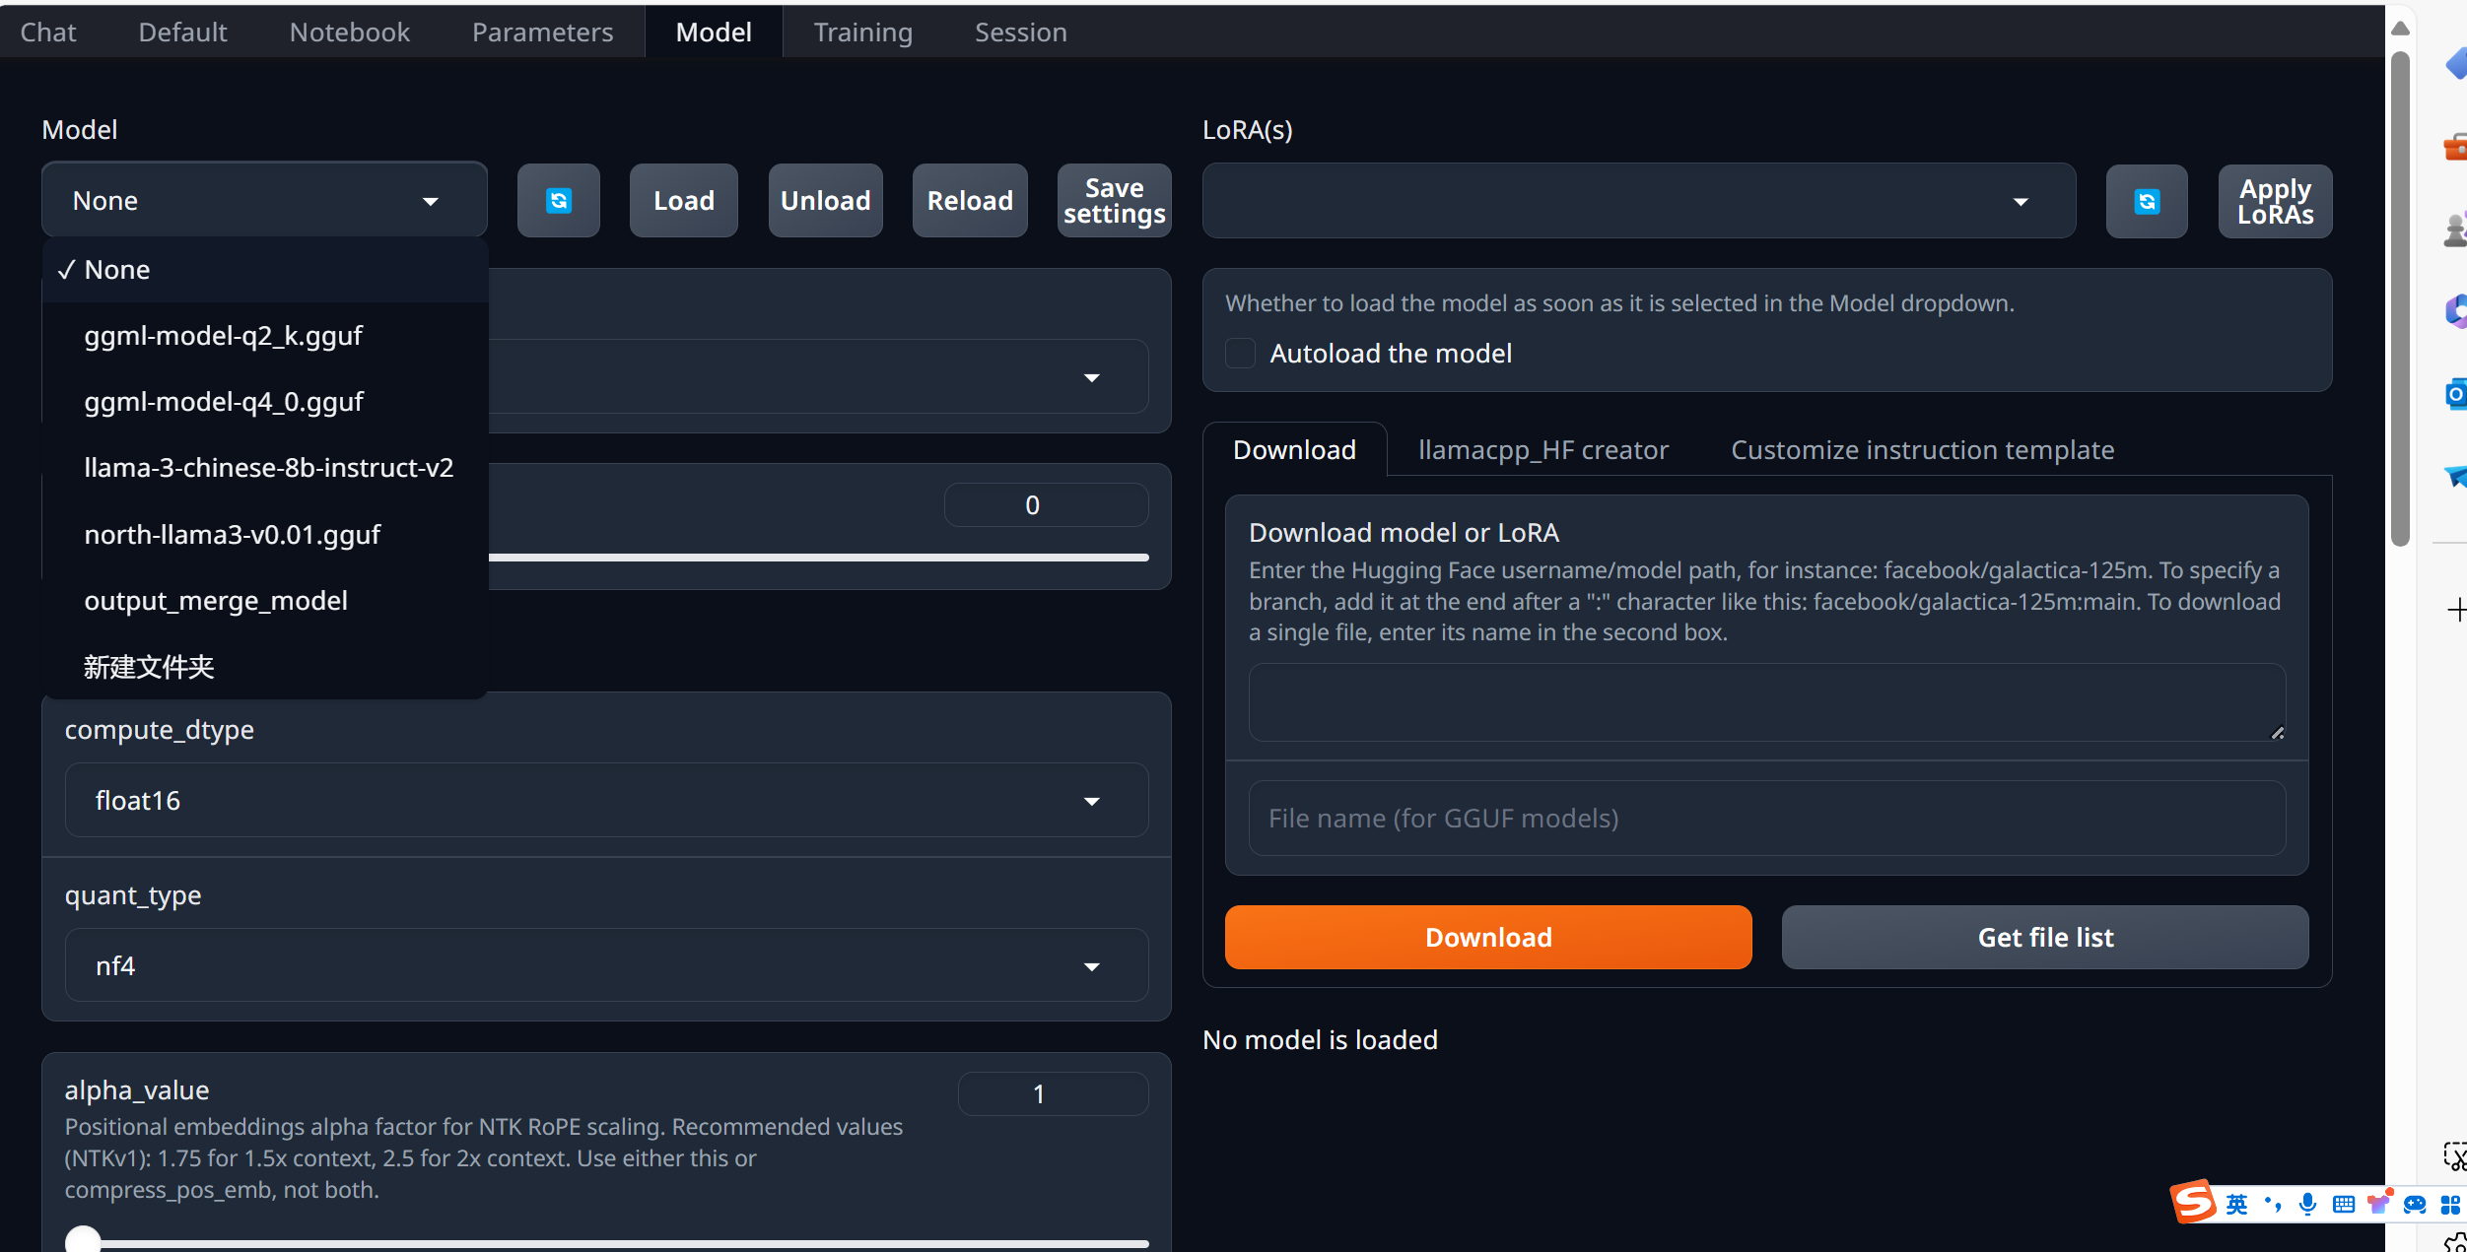Enable Autoload the model checkbox
Image resolution: width=2467 pixels, height=1252 pixels.
tap(1240, 353)
